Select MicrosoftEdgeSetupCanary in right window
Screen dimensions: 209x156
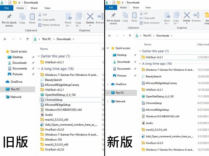click(x=161, y=83)
